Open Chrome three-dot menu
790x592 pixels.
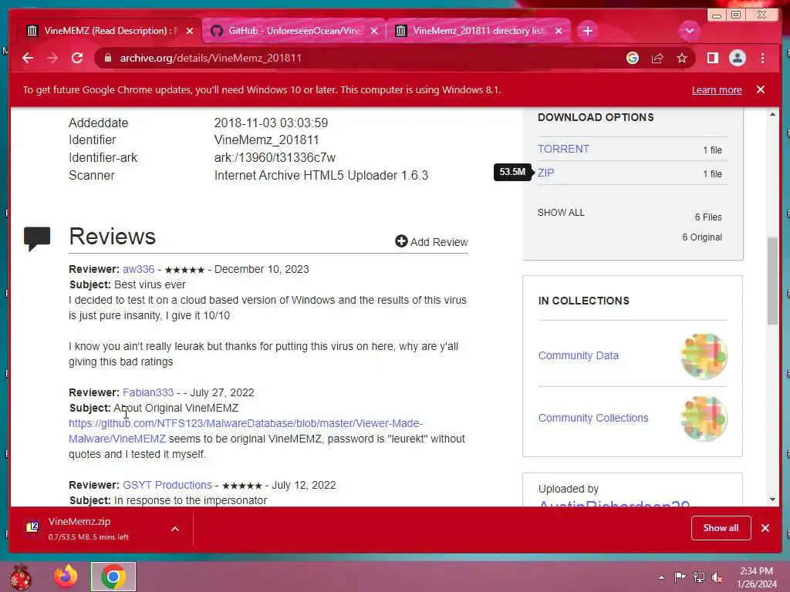[x=762, y=58]
